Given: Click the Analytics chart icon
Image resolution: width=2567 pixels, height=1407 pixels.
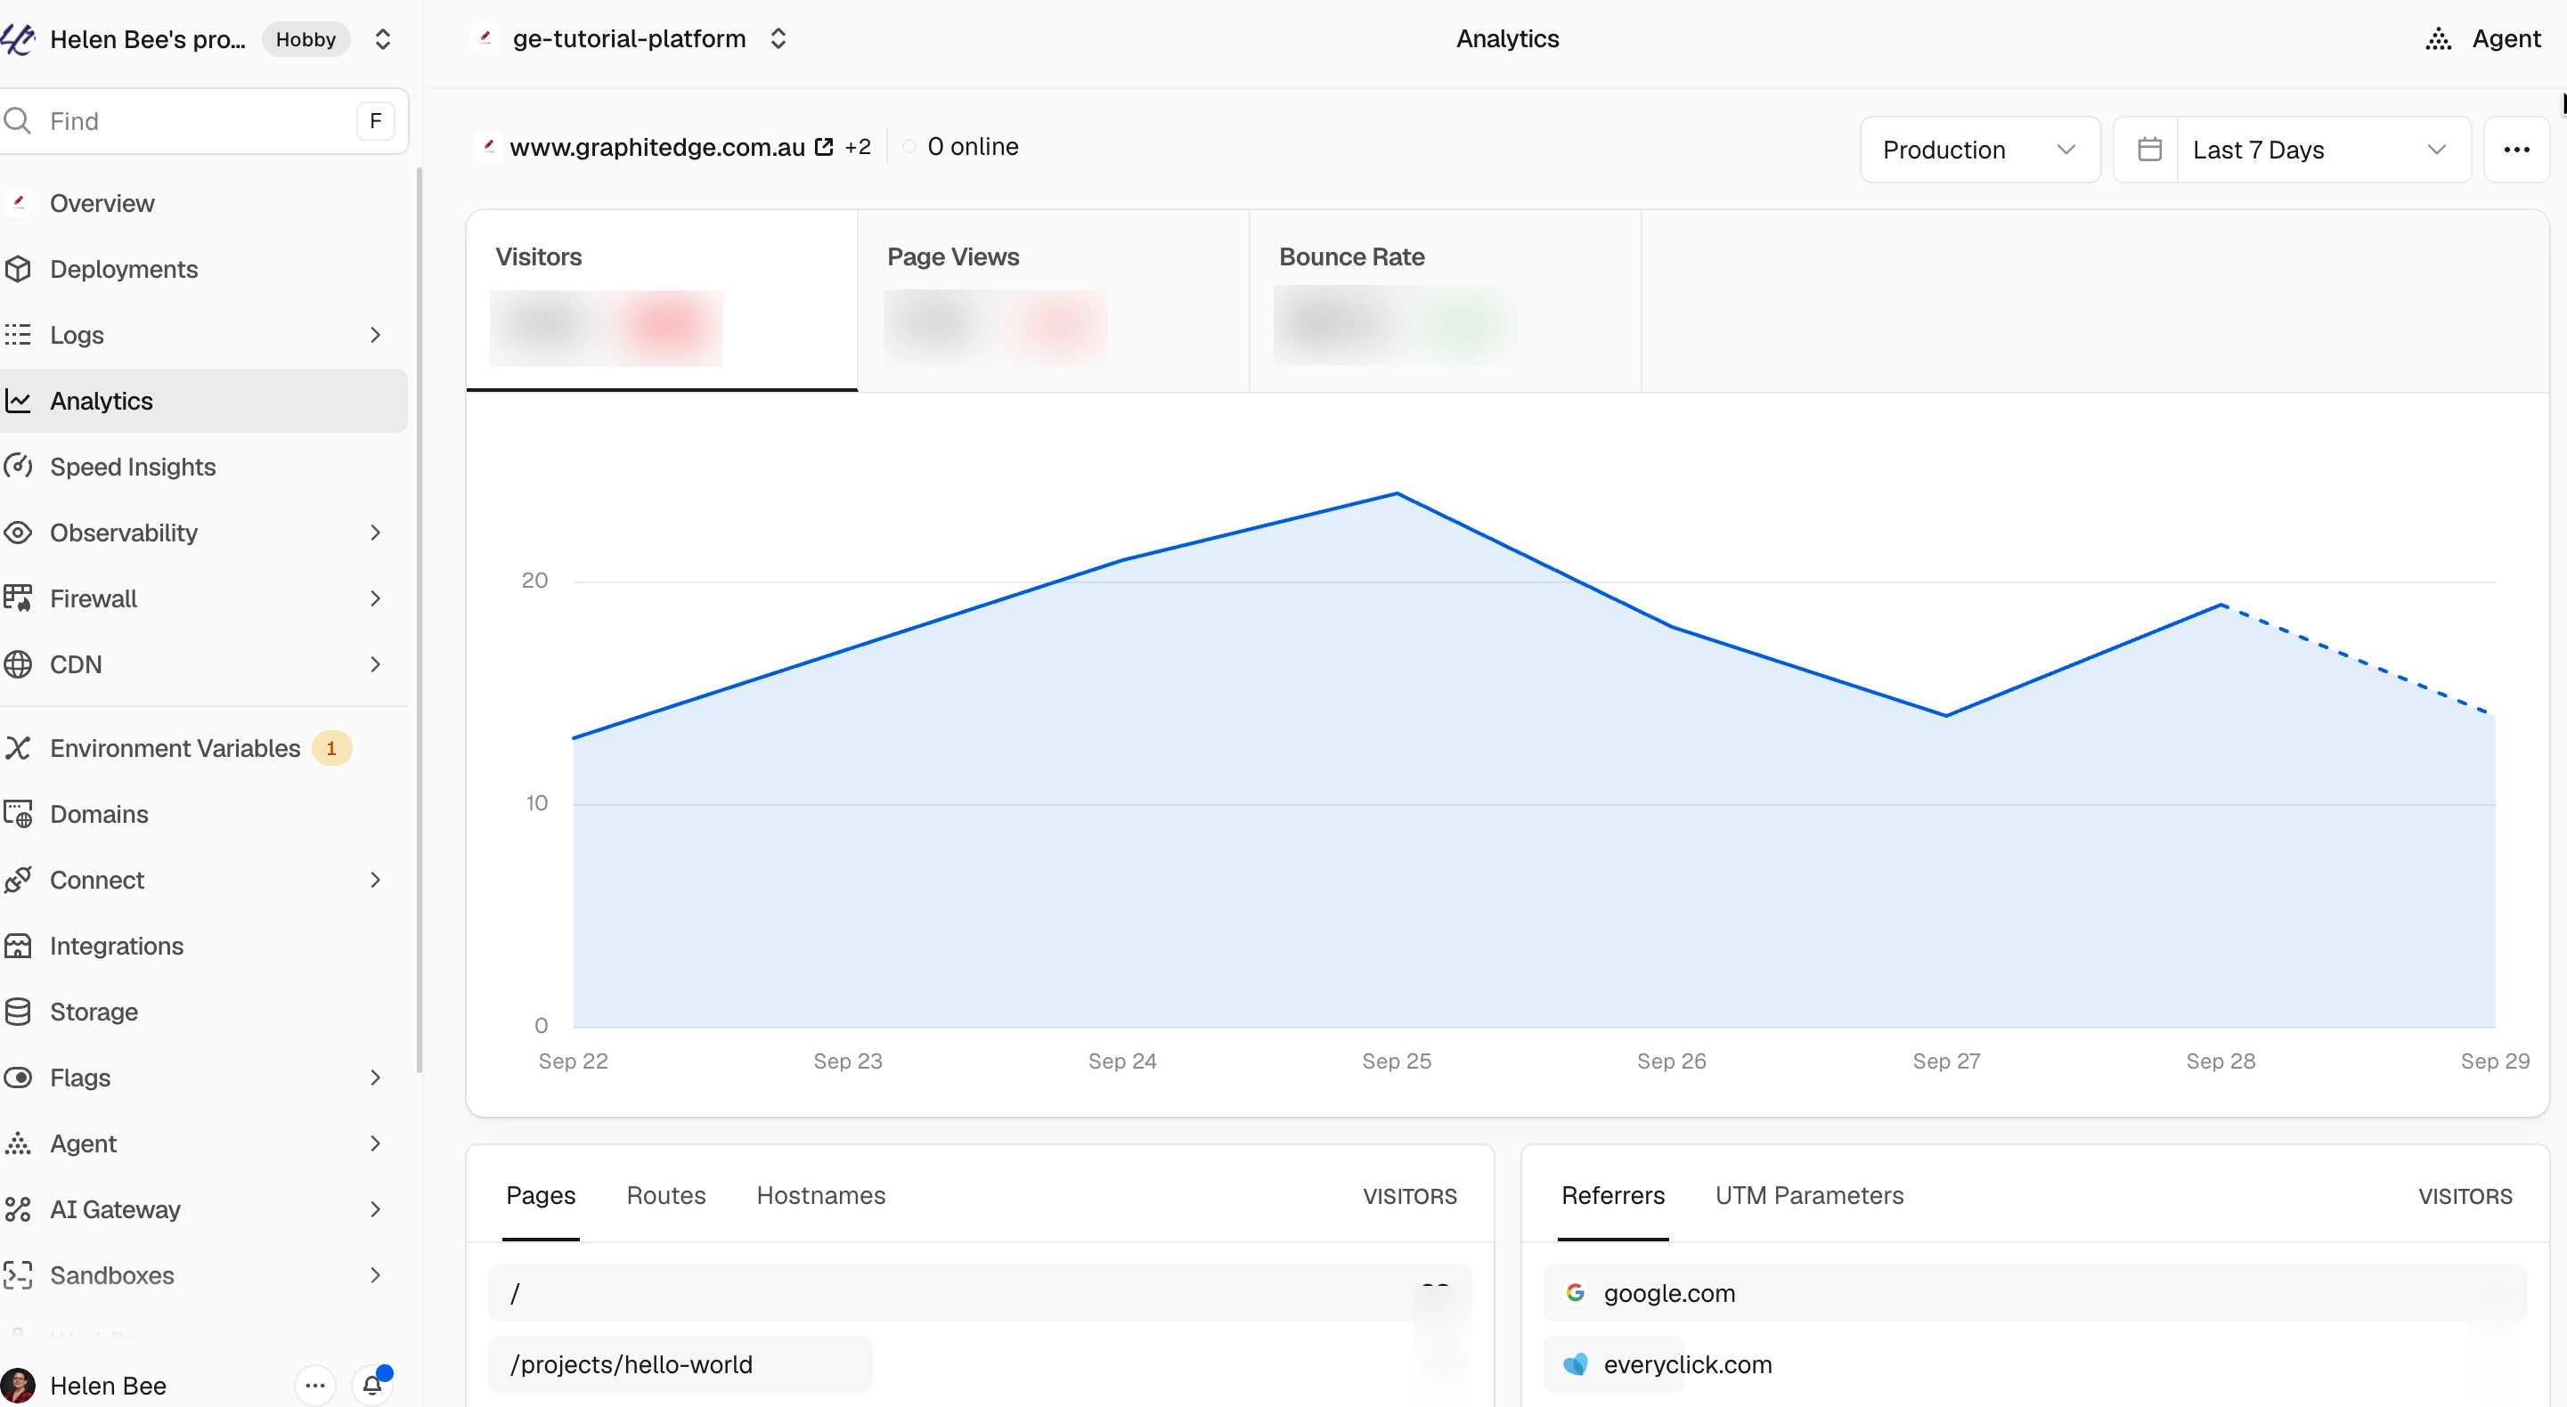Looking at the screenshot, I should (18, 401).
